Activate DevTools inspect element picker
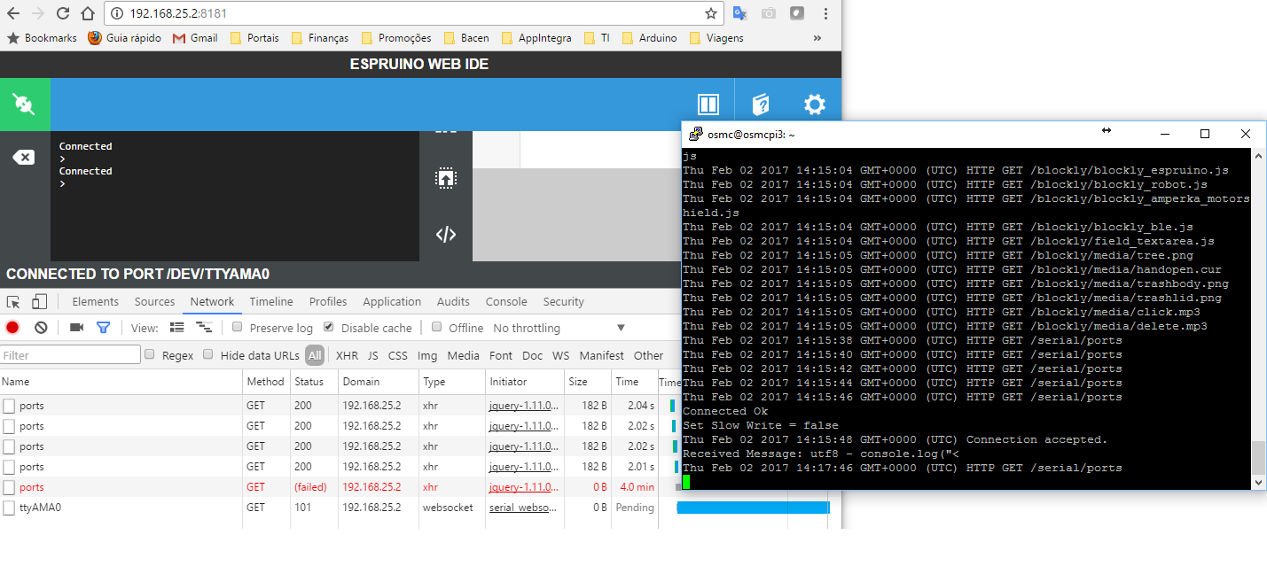1267x574 pixels. pyautogui.click(x=13, y=301)
